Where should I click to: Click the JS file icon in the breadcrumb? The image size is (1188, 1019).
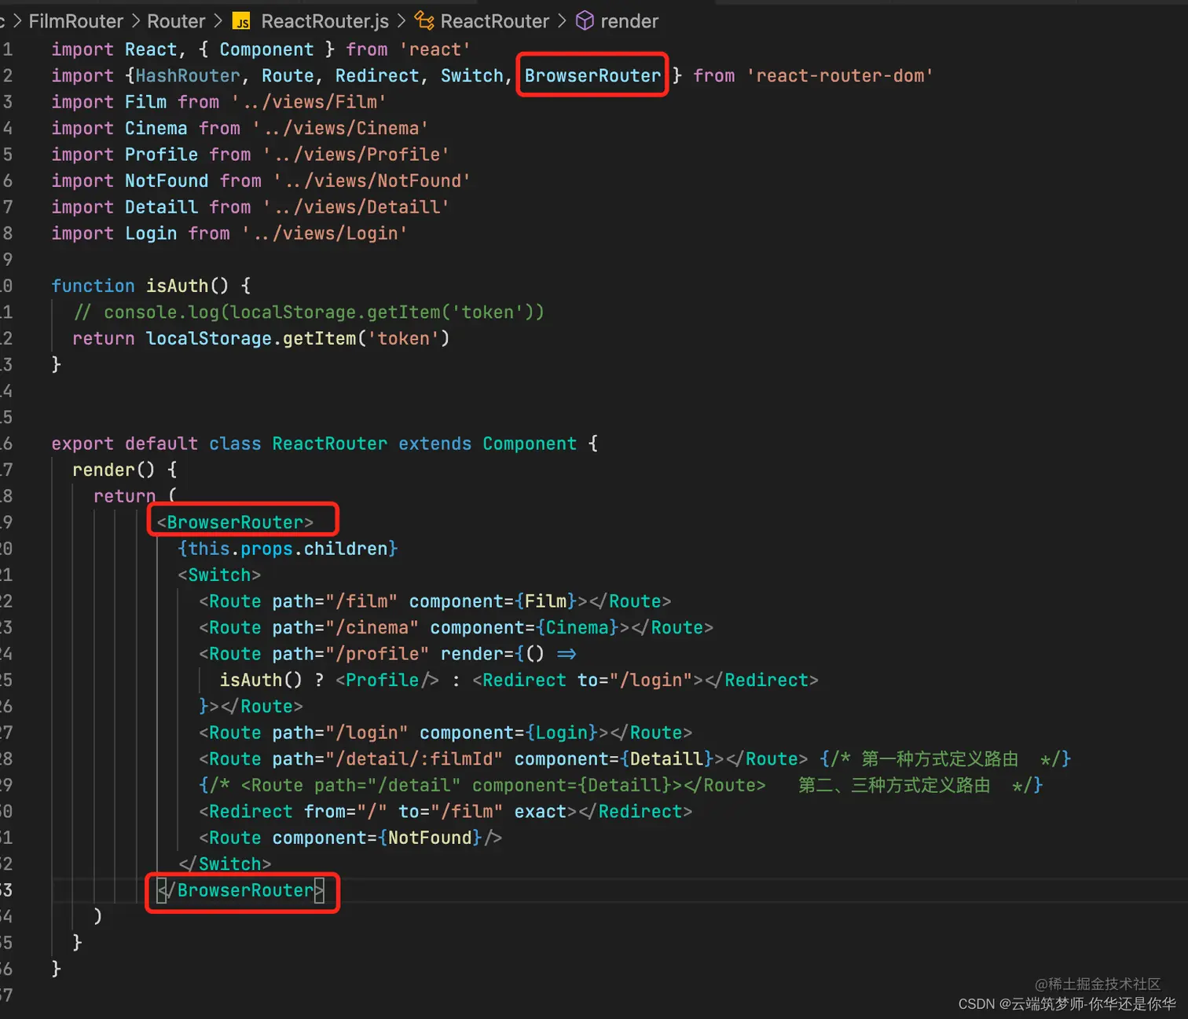pyautogui.click(x=242, y=21)
